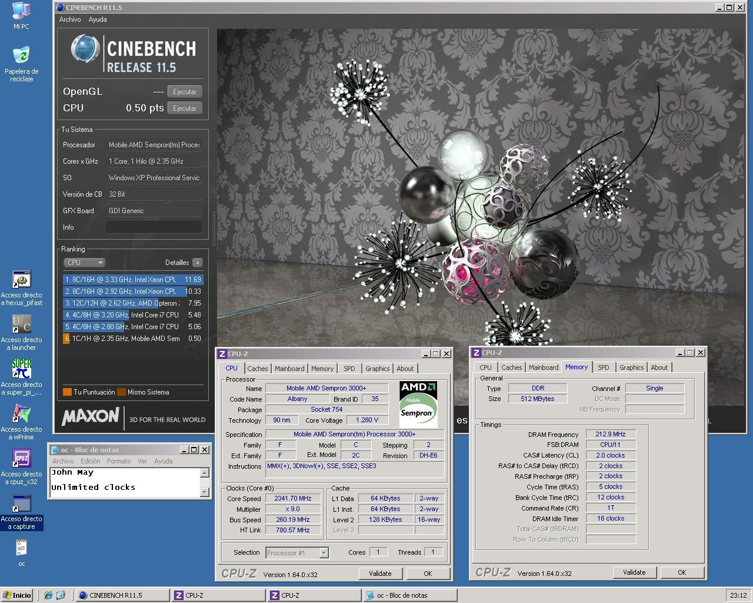Switch to Caches tab in right CPU-Z
The image size is (753, 603).
pos(512,367)
